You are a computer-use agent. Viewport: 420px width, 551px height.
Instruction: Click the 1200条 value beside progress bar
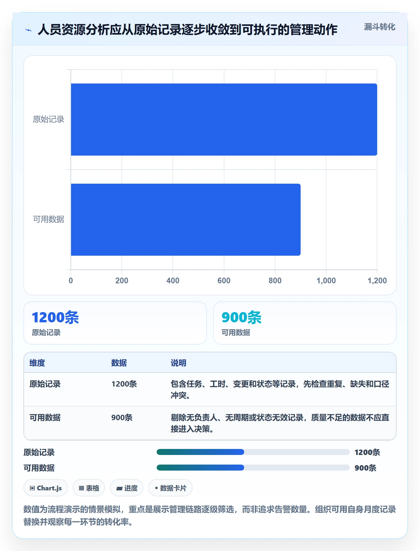coord(367,452)
